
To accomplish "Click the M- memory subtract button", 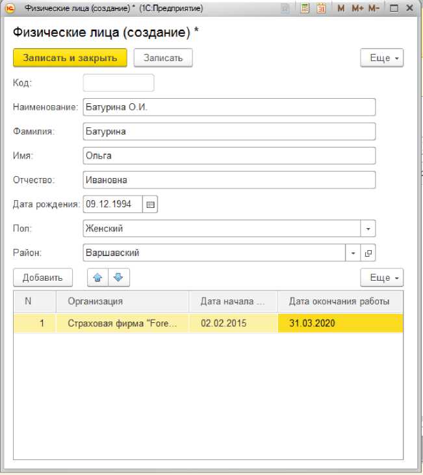I will [x=374, y=8].
